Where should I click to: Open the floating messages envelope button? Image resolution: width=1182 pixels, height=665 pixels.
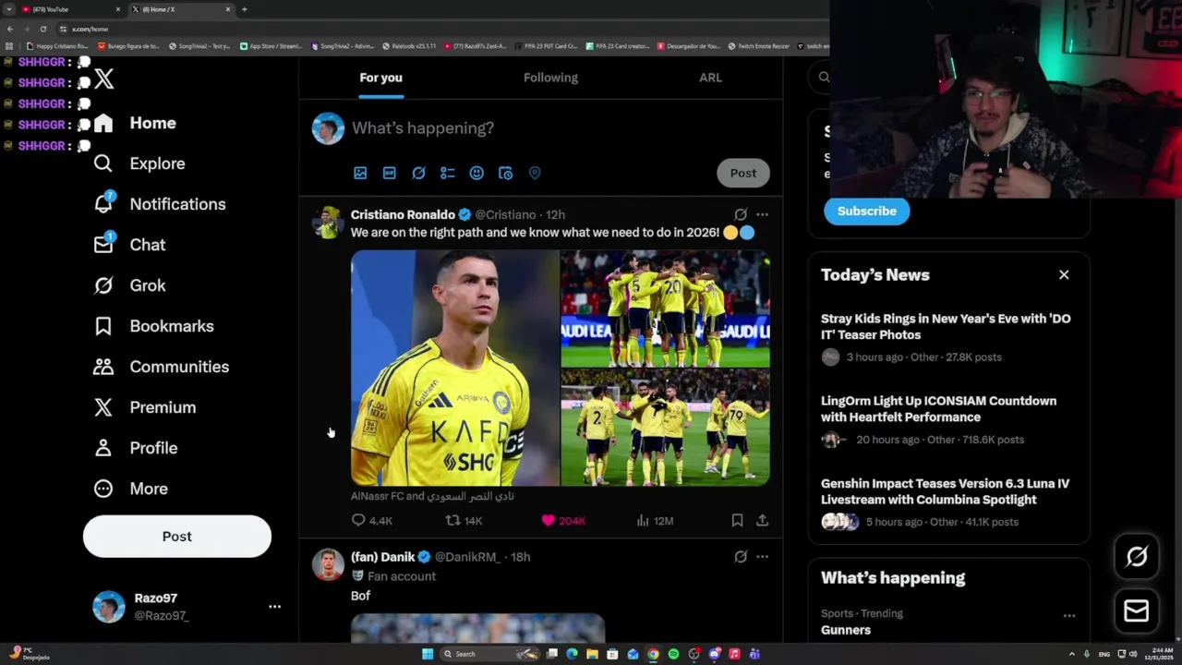[1137, 611]
